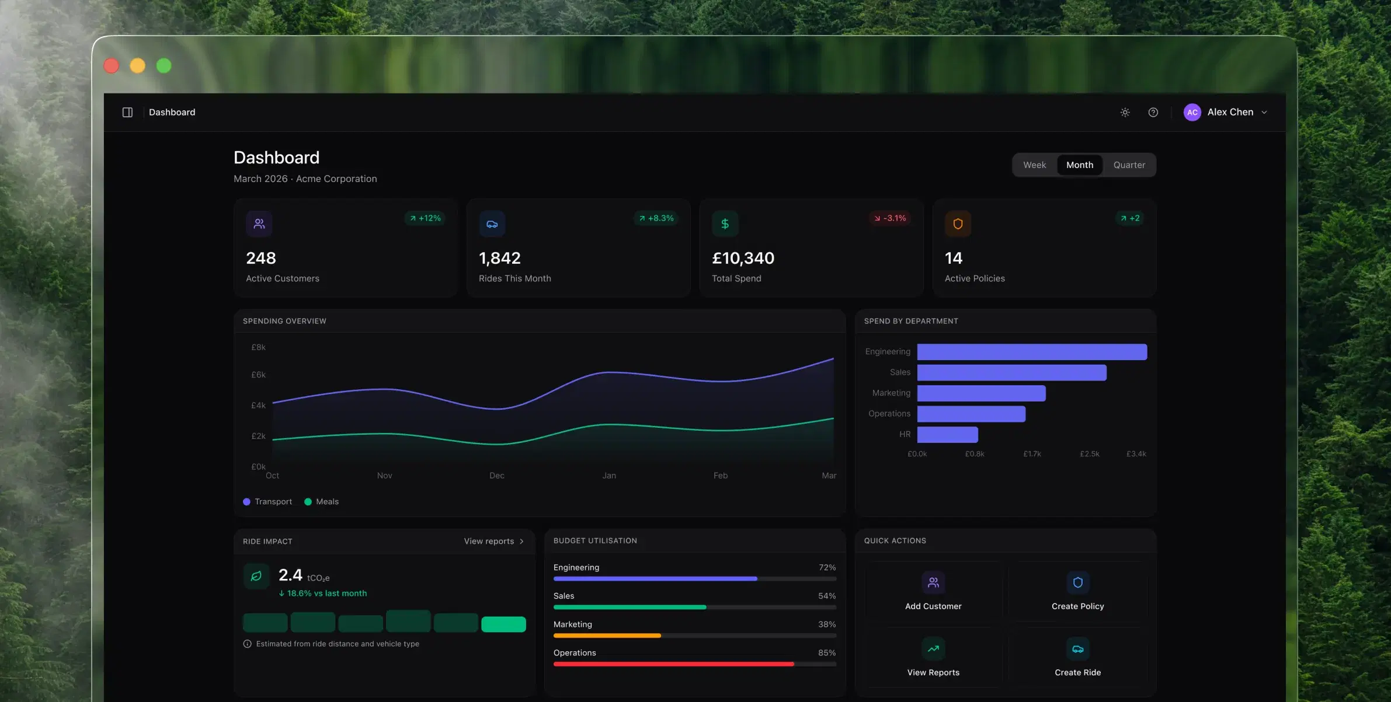Toggle the Transport legend series

coord(267,502)
